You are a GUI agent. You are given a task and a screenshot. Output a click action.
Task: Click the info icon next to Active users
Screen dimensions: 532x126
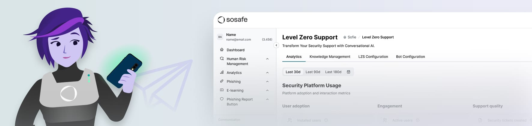point(418,120)
